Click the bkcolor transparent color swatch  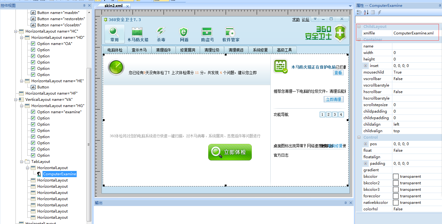[x=396, y=176]
